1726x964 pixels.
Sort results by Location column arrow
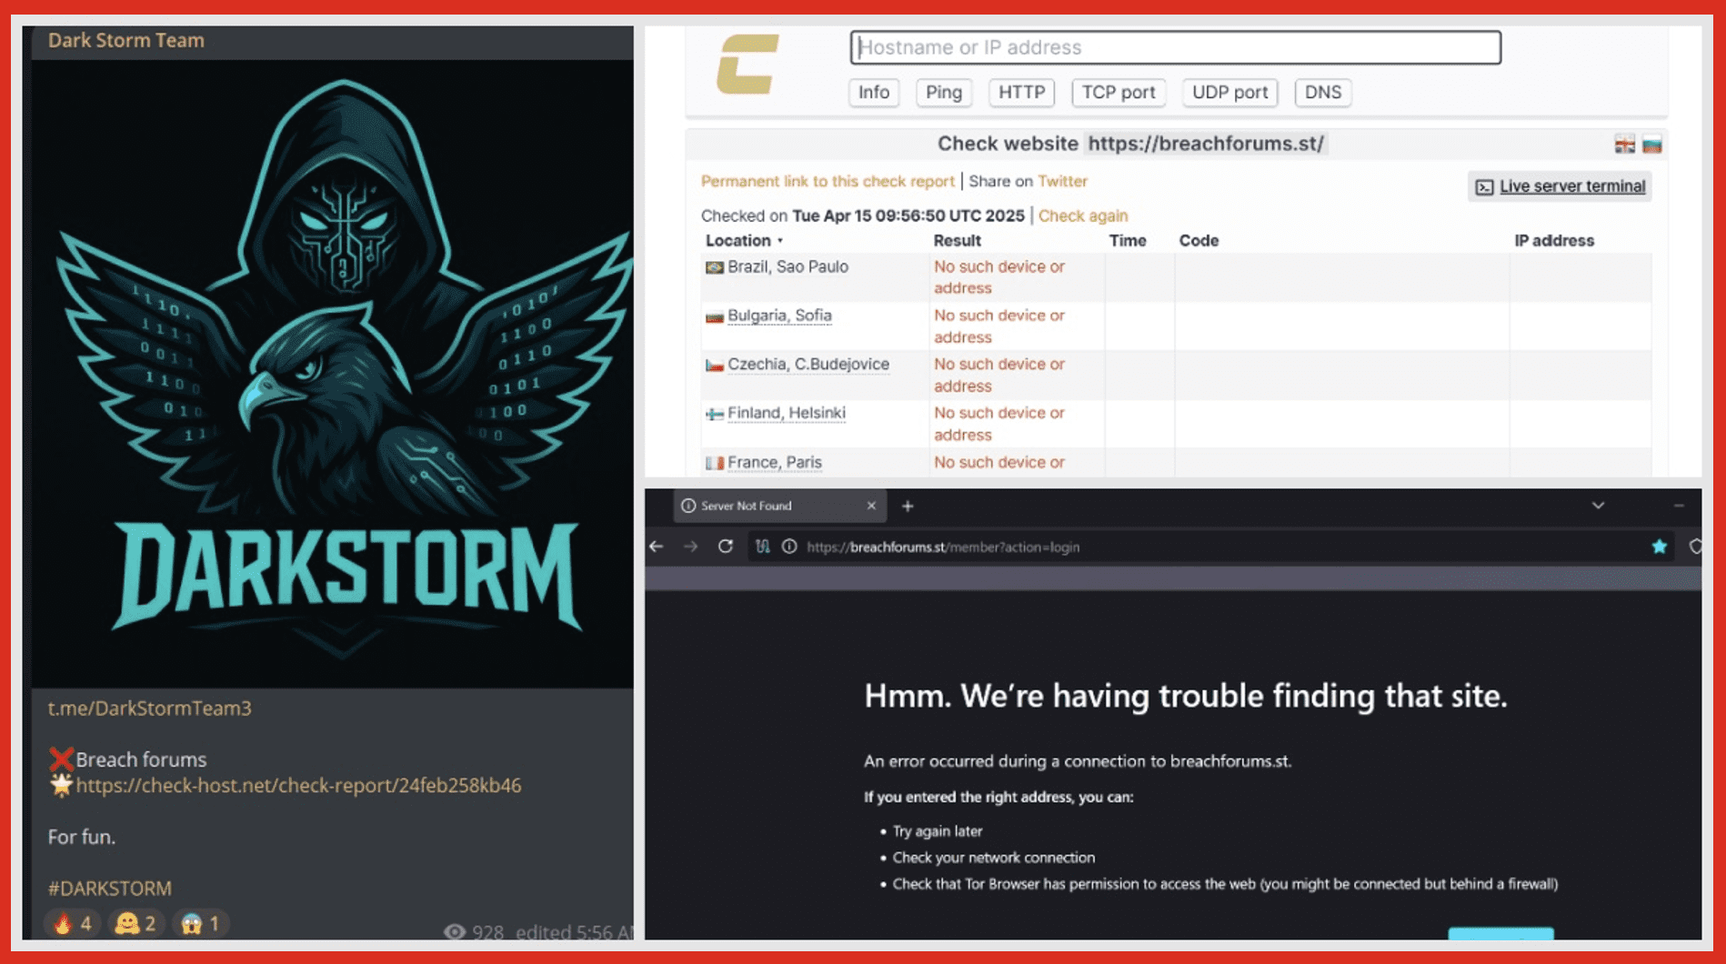[779, 241]
